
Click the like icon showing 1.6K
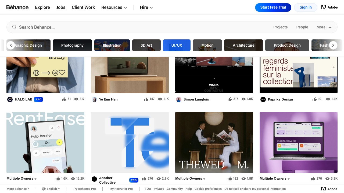[58, 179]
